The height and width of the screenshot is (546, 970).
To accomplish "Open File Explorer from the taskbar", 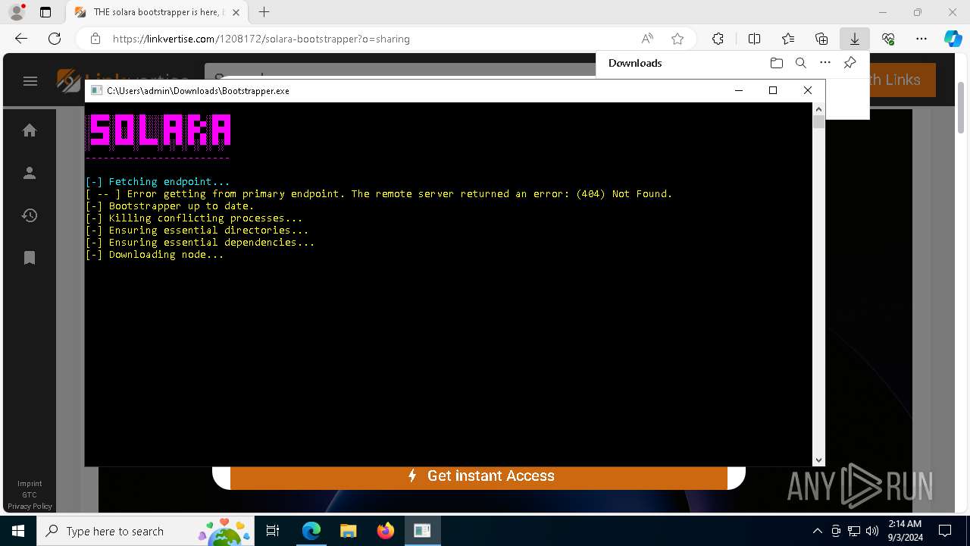I will (x=348, y=531).
